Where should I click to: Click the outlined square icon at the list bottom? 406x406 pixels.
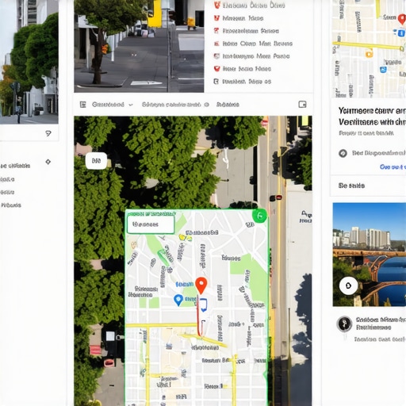(x=216, y=82)
